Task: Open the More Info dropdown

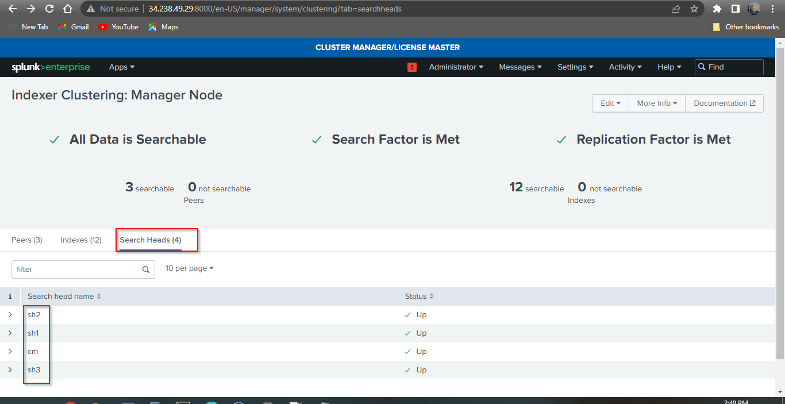Action: [656, 103]
